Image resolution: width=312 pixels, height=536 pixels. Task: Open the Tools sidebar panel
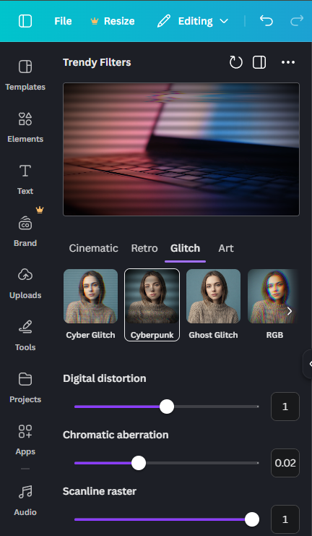[x=25, y=336]
